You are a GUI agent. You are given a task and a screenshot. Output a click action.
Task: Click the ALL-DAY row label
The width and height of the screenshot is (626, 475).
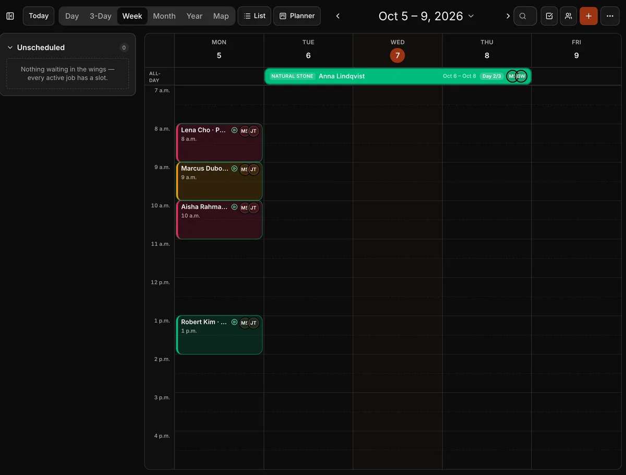click(x=155, y=77)
